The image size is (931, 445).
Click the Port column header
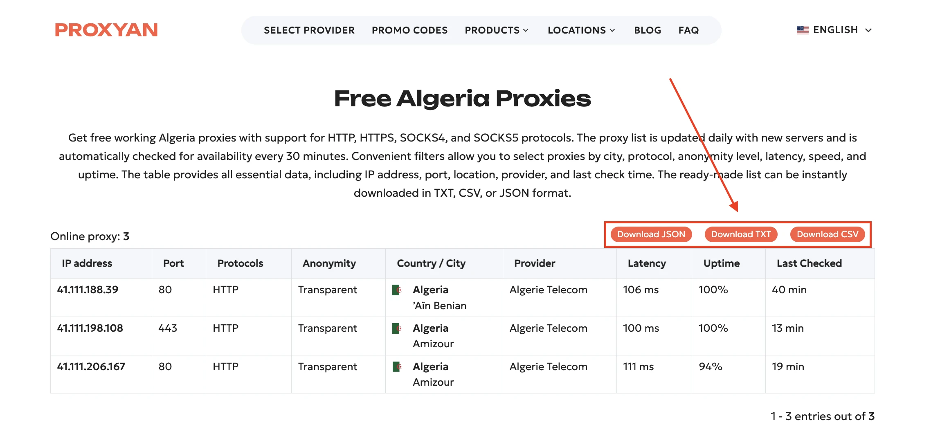click(173, 263)
